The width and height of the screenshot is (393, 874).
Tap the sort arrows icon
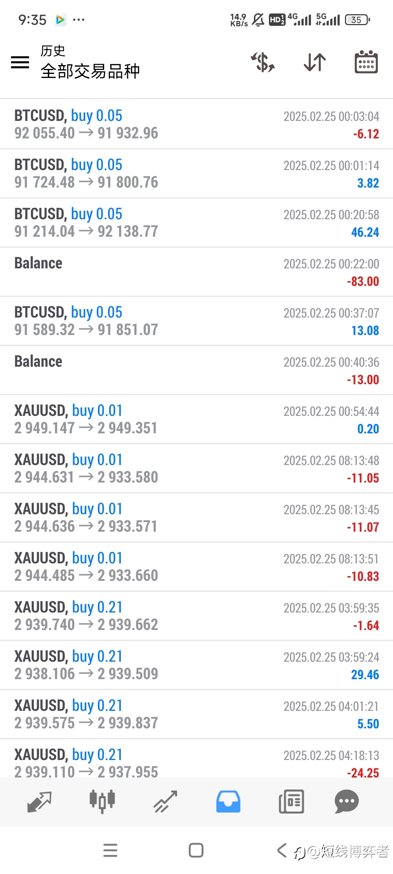pos(315,62)
